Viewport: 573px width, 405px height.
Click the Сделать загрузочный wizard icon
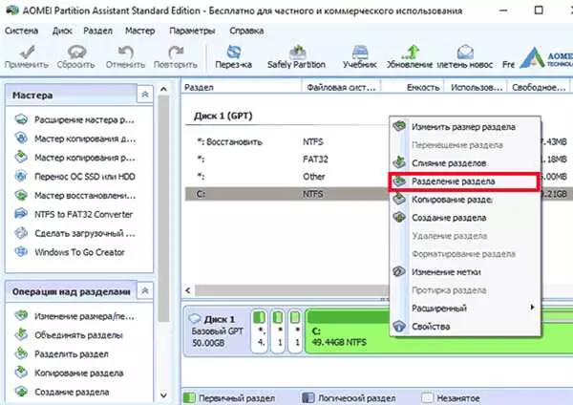click(x=21, y=233)
